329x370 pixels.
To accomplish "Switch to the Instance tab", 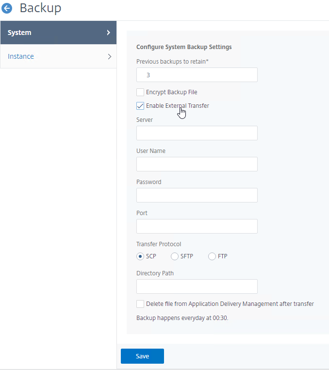I will (x=59, y=57).
